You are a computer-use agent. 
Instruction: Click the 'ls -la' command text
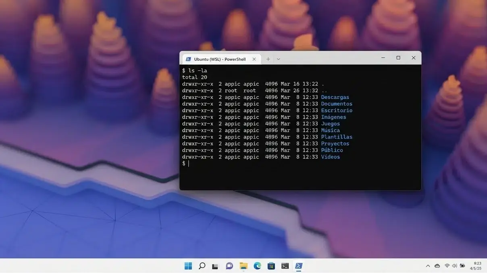pyautogui.click(x=198, y=71)
